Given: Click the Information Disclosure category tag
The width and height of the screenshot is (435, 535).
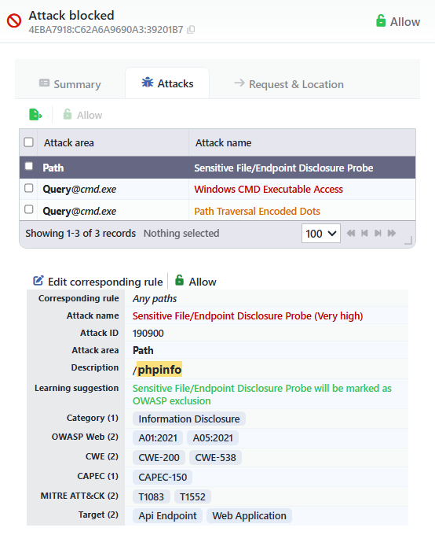Looking at the screenshot, I should 189,419.
